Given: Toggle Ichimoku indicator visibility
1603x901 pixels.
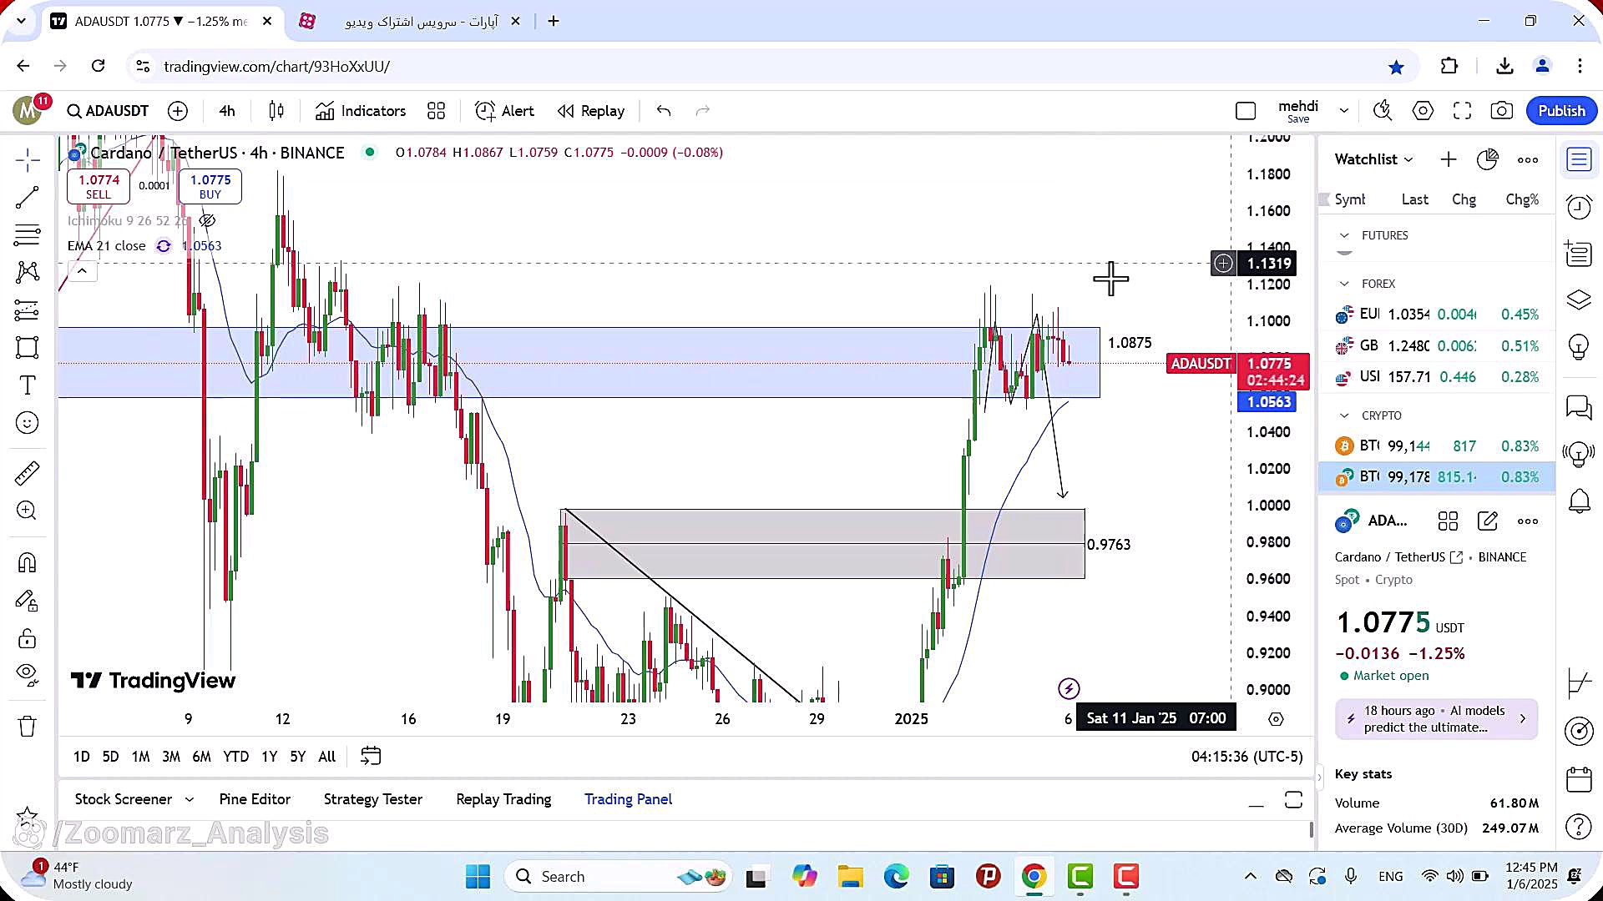Looking at the screenshot, I should (x=207, y=221).
